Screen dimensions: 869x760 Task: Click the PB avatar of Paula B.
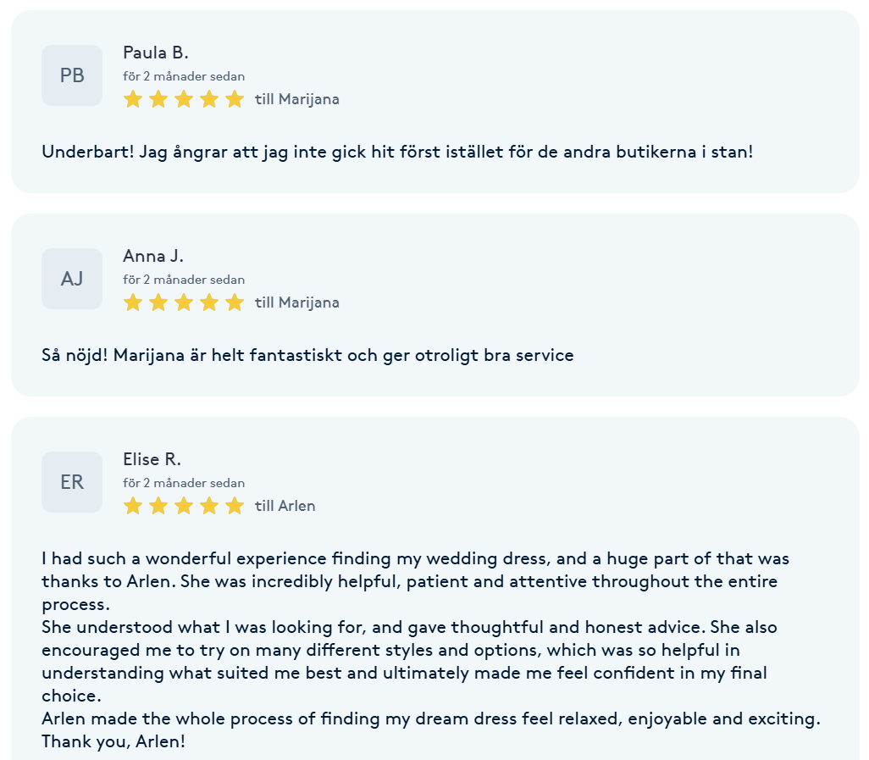pyautogui.click(x=72, y=75)
